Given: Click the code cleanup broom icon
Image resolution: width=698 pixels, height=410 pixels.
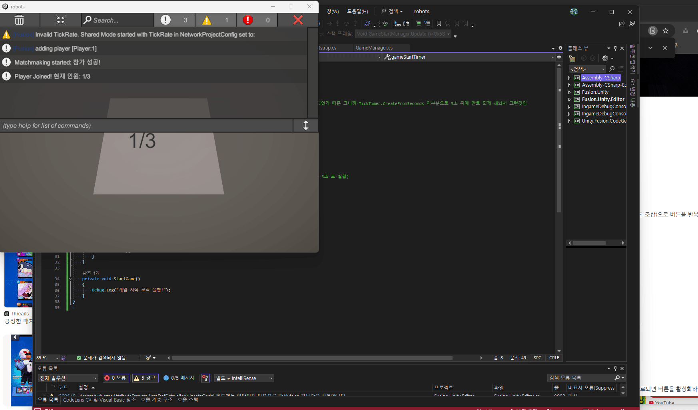Looking at the screenshot, I should (x=148, y=358).
